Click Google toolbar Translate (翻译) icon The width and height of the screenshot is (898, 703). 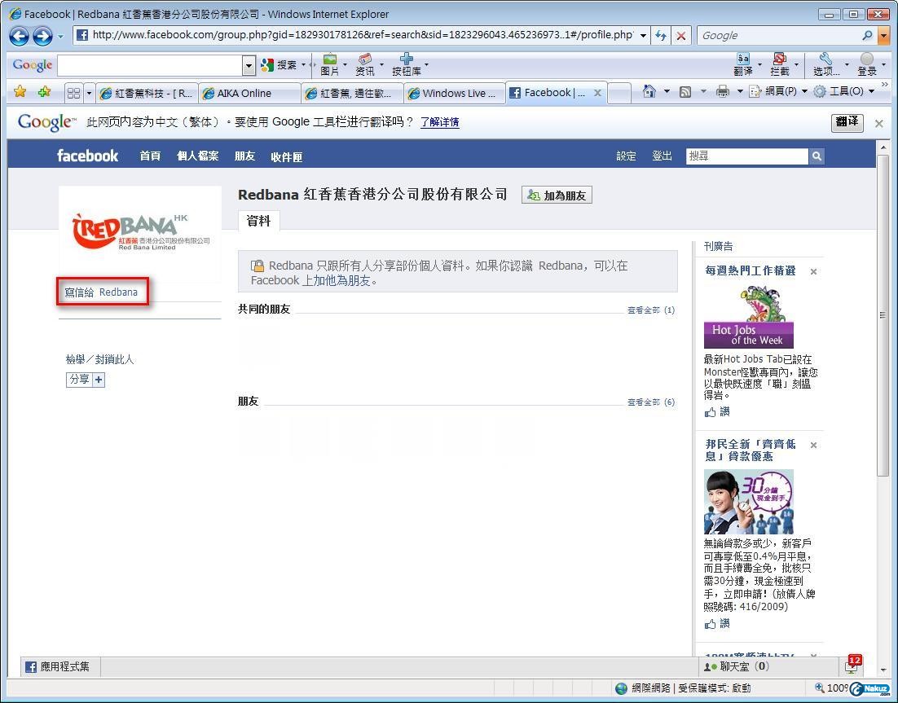(743, 64)
